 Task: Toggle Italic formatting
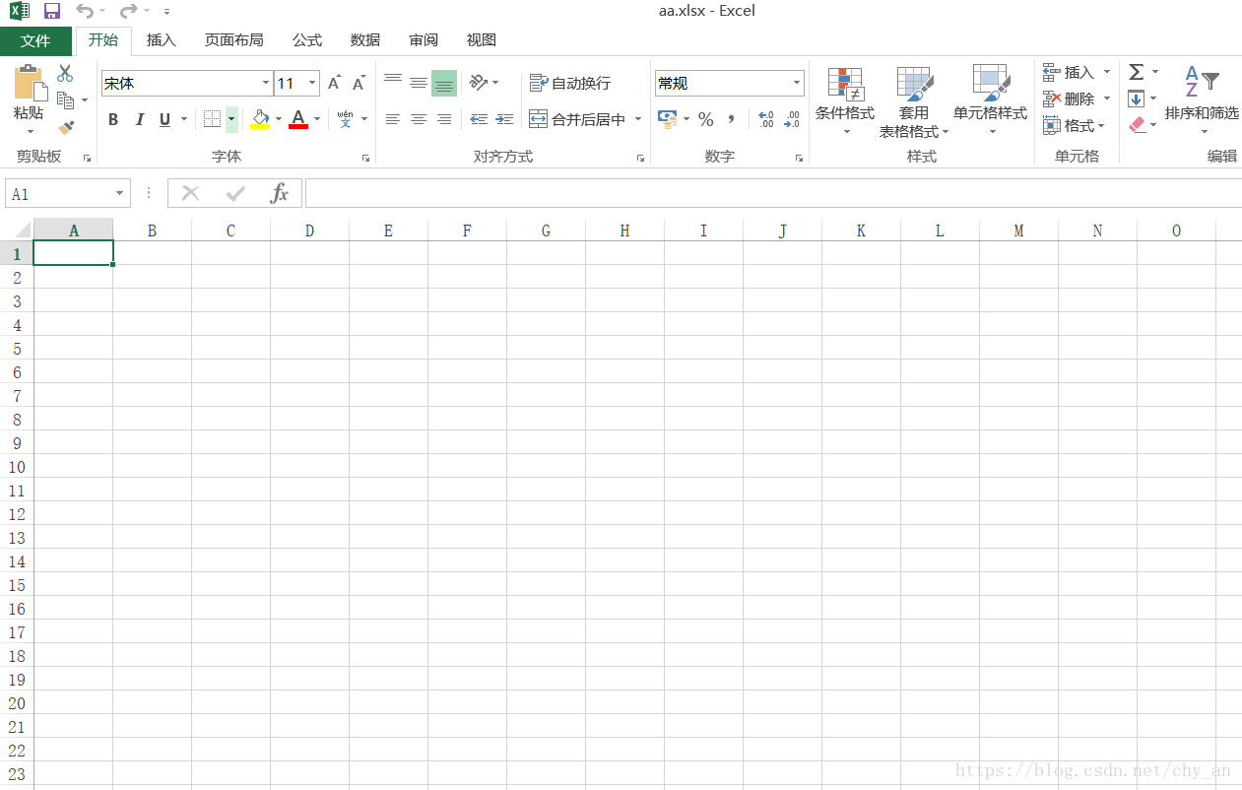(x=139, y=119)
